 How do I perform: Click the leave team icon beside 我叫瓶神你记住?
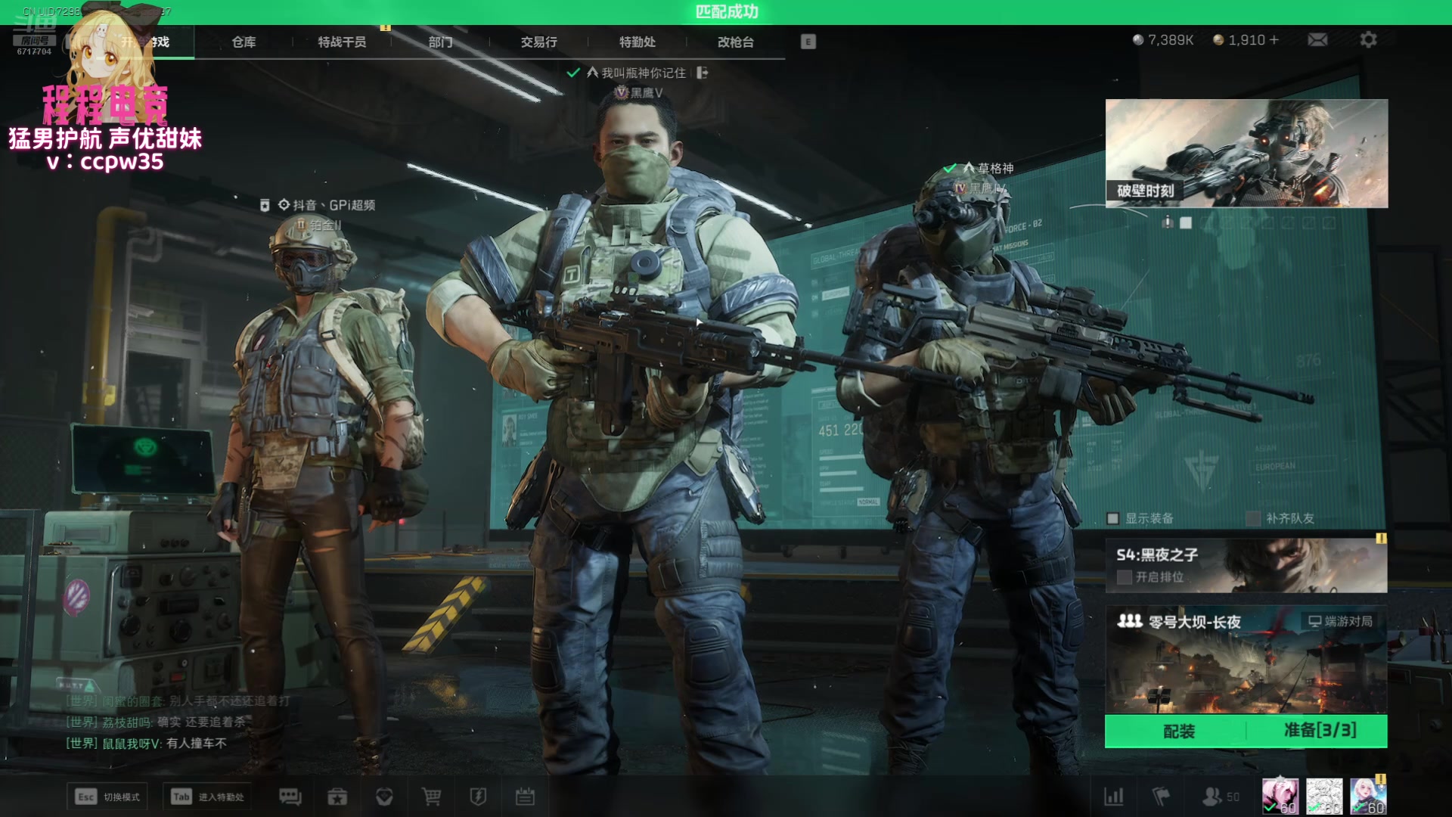click(703, 73)
